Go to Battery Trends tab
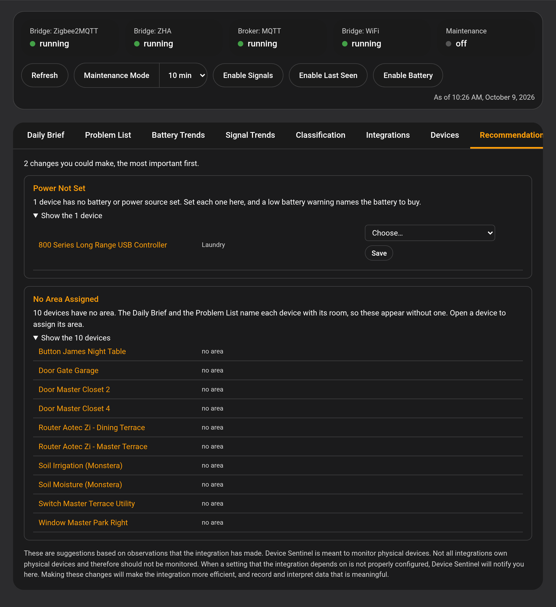Viewport: 556px width, 607px height. coord(178,135)
